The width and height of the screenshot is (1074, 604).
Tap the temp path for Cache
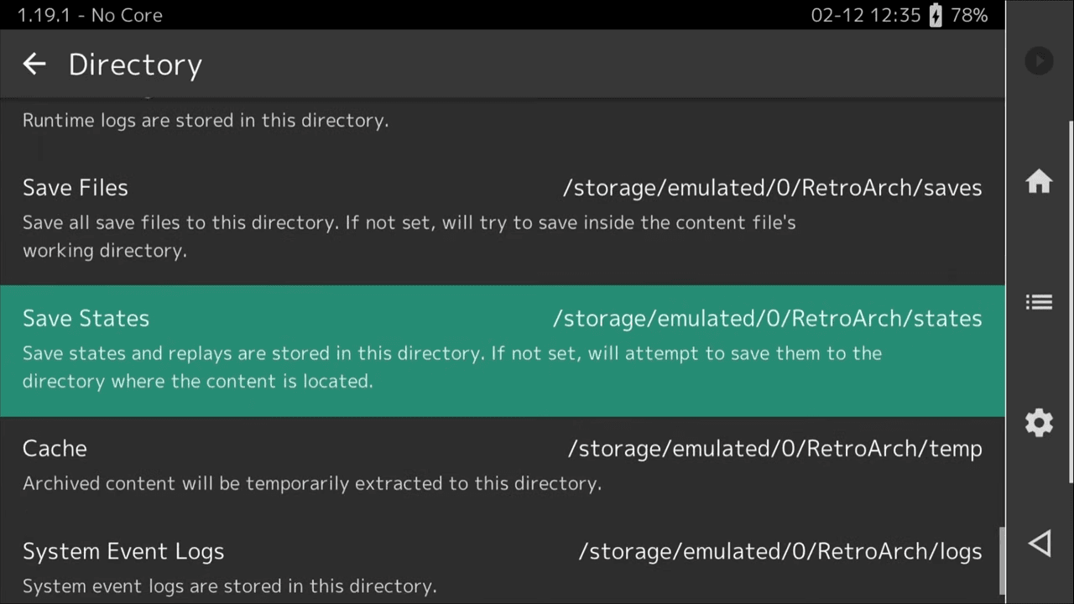click(x=774, y=448)
